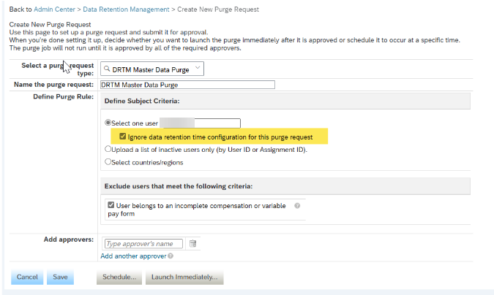The width and height of the screenshot is (494, 295).
Task: Choose Upload a list of inactive users option
Action: [x=108, y=149]
